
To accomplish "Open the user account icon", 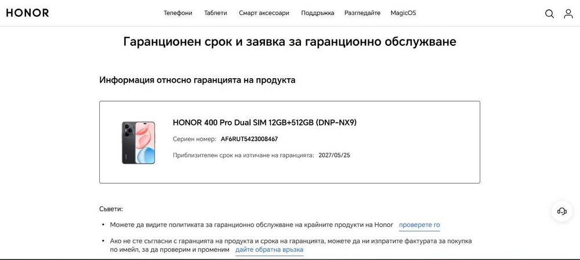I will [x=568, y=14].
